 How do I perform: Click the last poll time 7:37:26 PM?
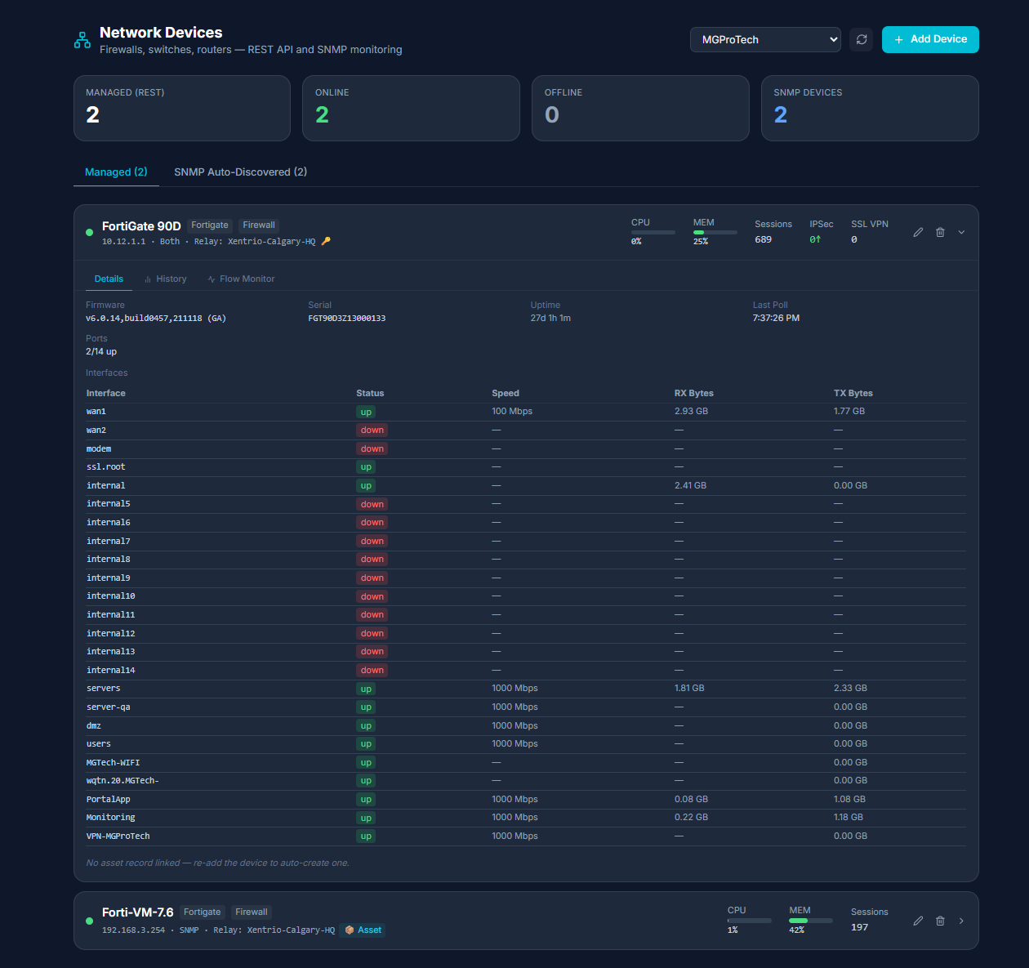[776, 319]
